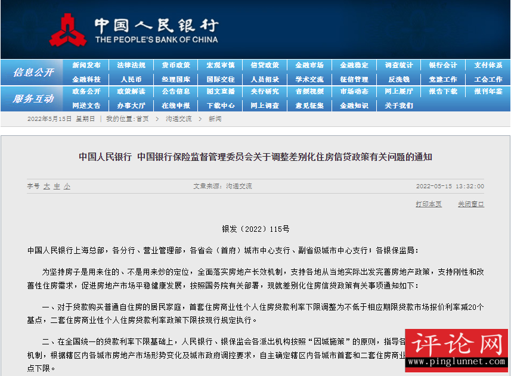Screen dimensions: 511x376
Task: Click the article title heading
Action: [x=255, y=157]
